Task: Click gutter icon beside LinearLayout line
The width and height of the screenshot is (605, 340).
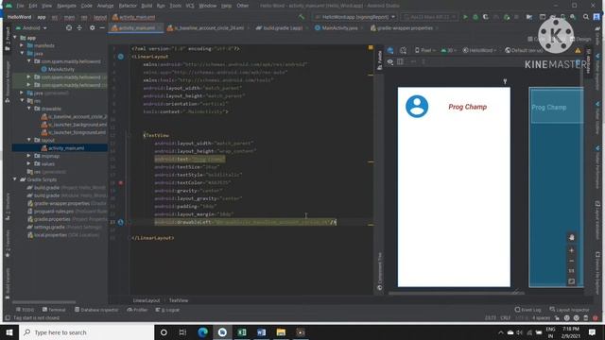Action: [x=120, y=57]
